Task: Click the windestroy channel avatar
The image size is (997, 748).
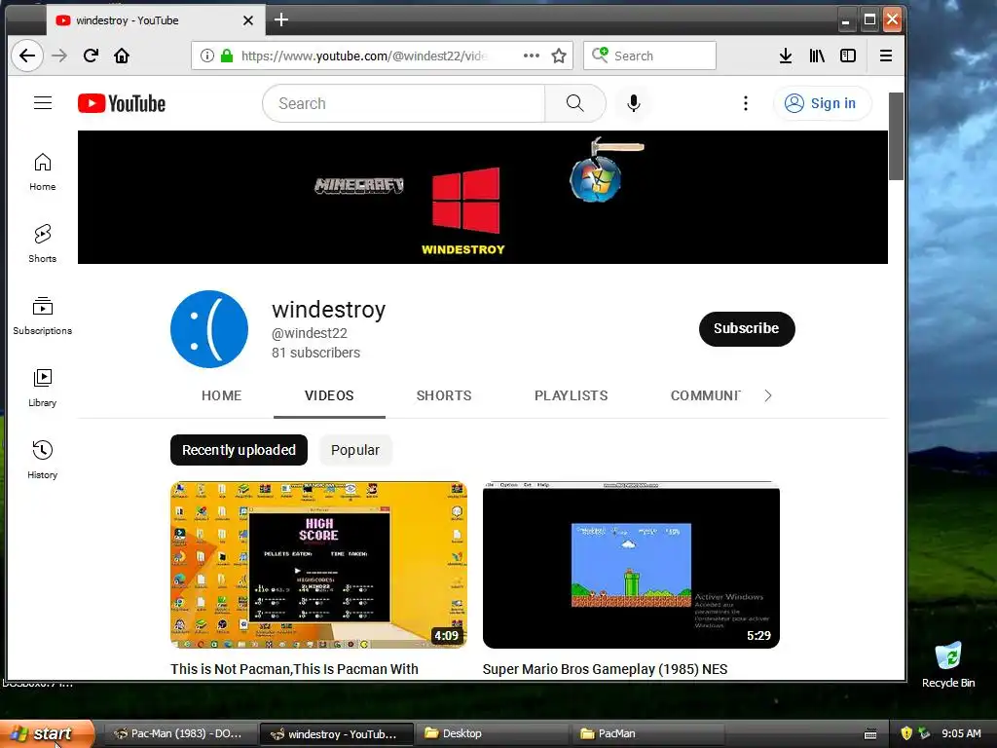Action: pyautogui.click(x=209, y=329)
